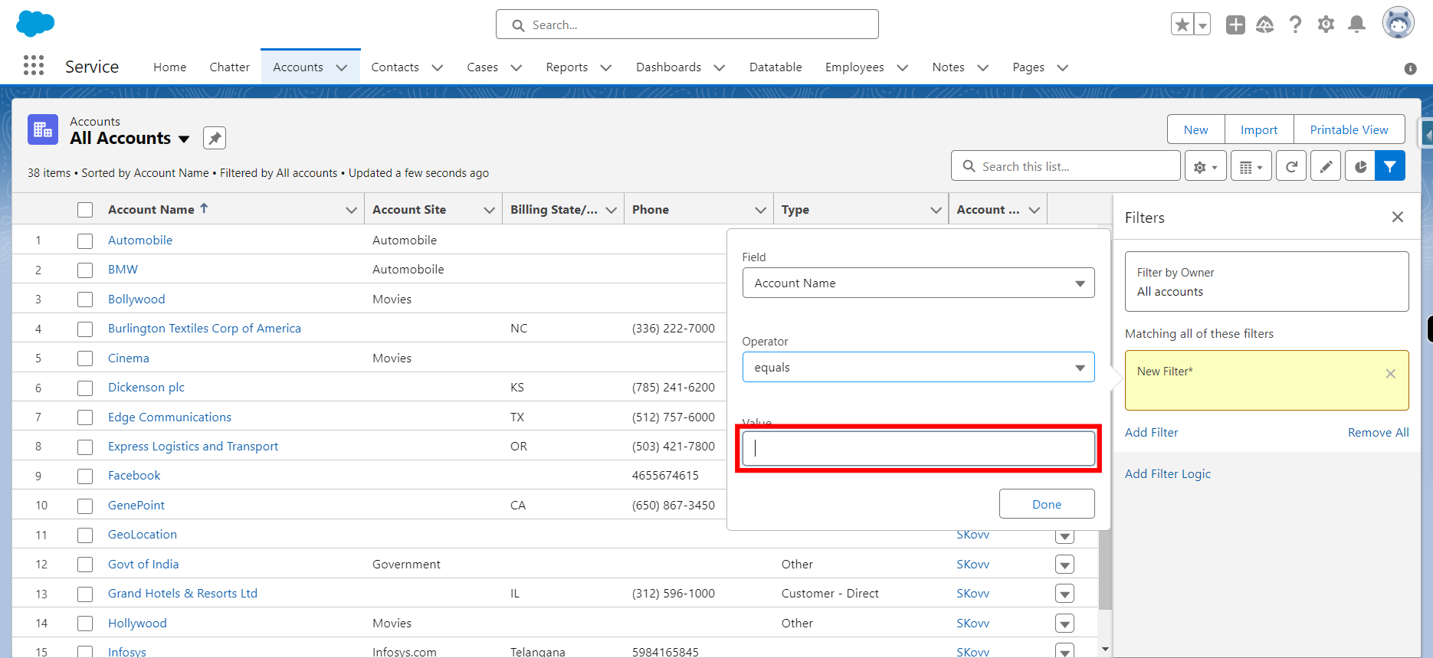The image size is (1433, 658).
Task: Select all accounts header checkbox
Action: (85, 210)
